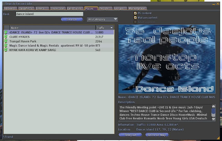Open the Any Category dropdown

pyautogui.click(x=102, y=19)
